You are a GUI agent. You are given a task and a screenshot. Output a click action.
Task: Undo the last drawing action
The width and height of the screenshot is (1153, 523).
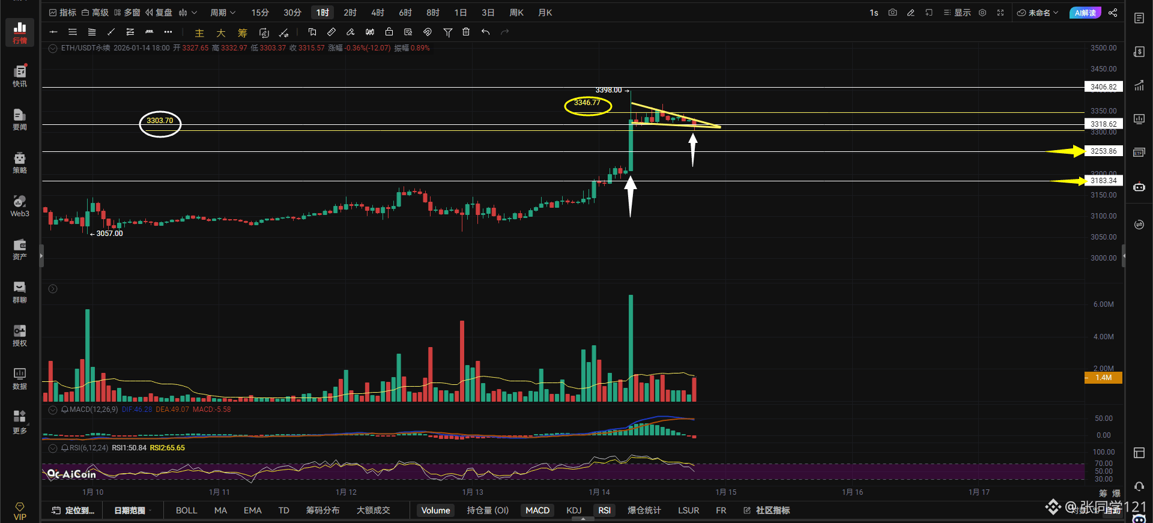pyautogui.click(x=485, y=32)
